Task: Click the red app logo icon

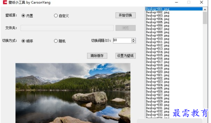Action: 5,2
